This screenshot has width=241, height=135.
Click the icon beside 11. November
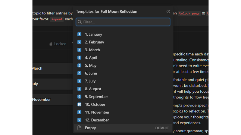point(79,112)
